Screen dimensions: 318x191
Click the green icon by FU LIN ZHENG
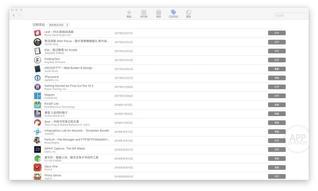coord(38,159)
